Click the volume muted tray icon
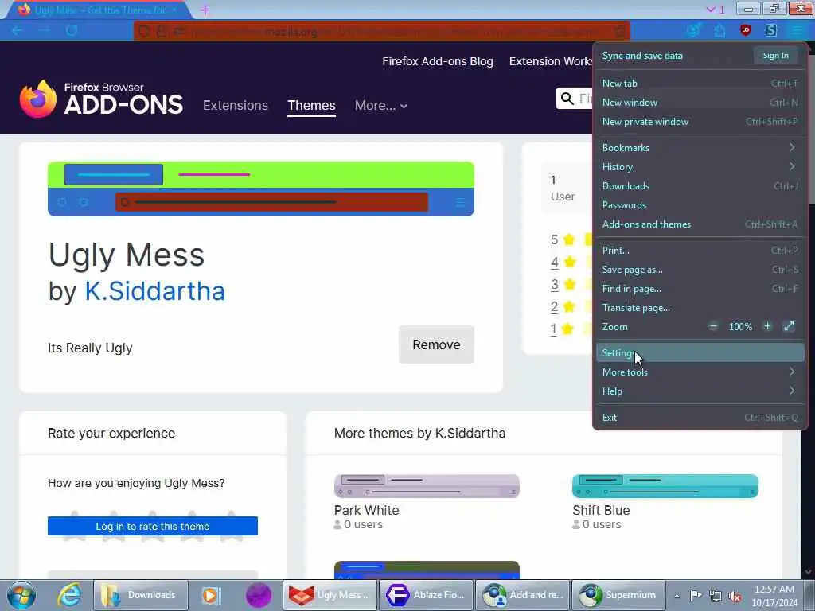Image resolution: width=815 pixels, height=611 pixels. pos(735,595)
